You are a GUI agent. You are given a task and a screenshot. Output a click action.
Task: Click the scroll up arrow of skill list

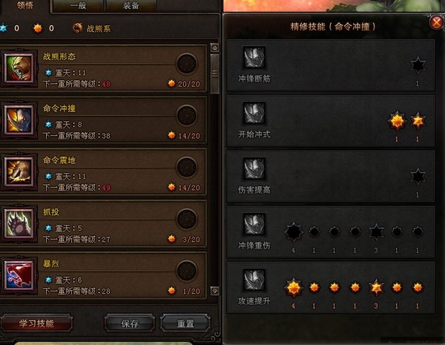click(215, 48)
